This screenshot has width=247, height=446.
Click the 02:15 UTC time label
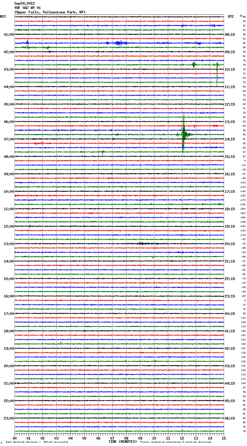[230, 349]
